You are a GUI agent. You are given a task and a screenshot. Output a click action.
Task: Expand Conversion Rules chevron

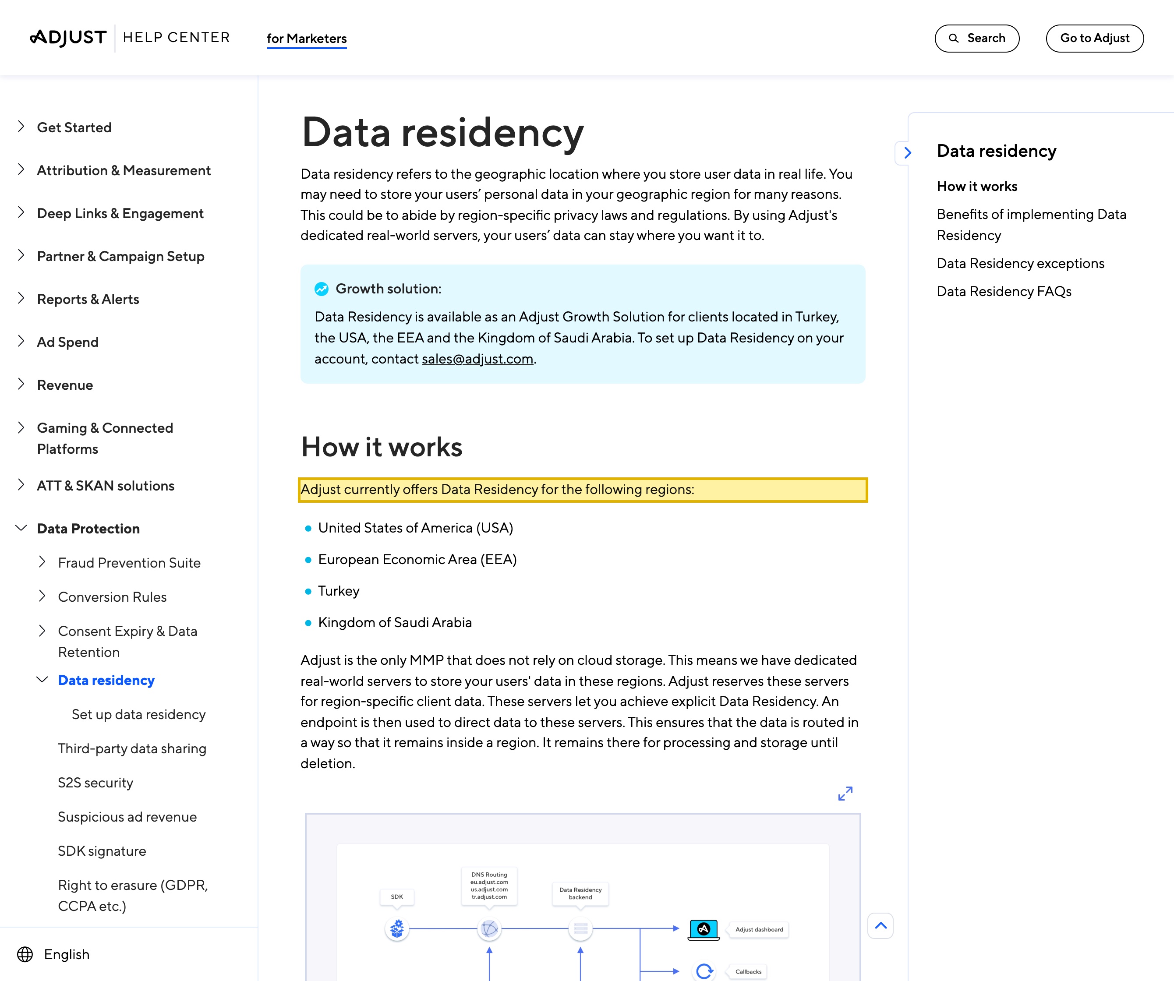(x=42, y=596)
